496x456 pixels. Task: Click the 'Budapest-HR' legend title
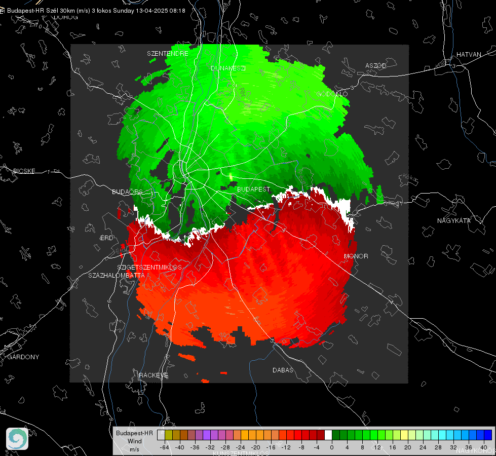click(134, 433)
